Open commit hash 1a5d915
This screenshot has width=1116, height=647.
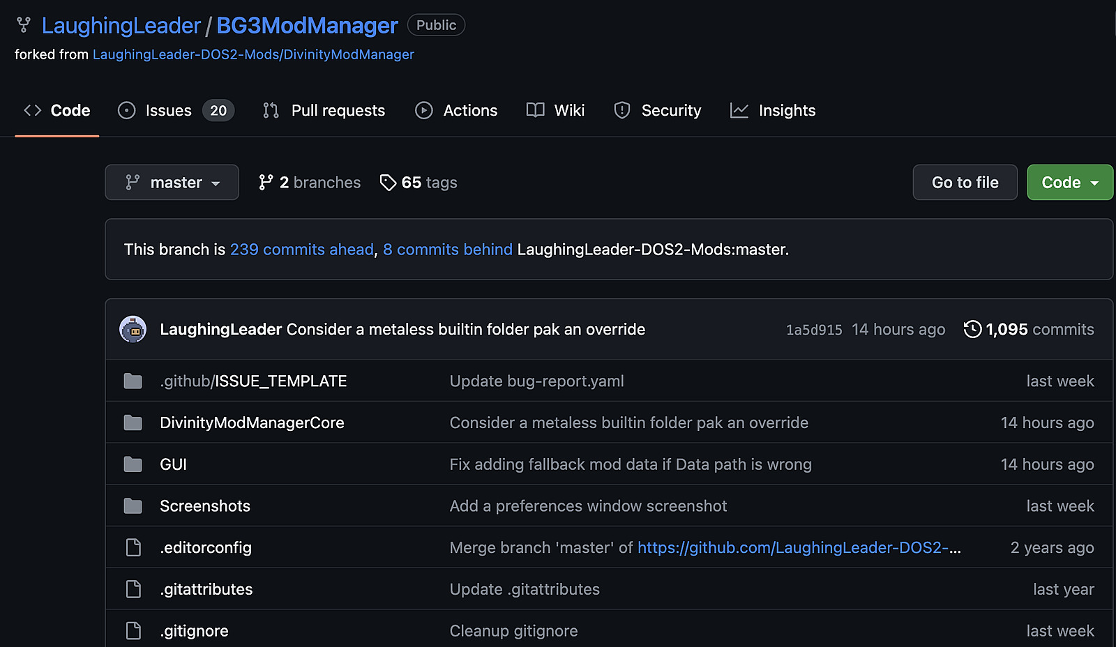[x=814, y=330]
